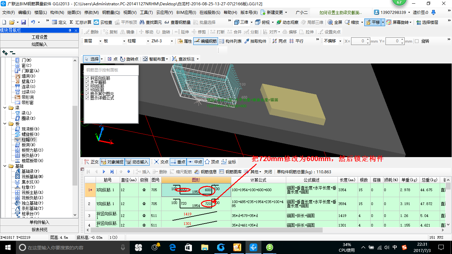Switch to 工程设置 panel

click(39, 37)
